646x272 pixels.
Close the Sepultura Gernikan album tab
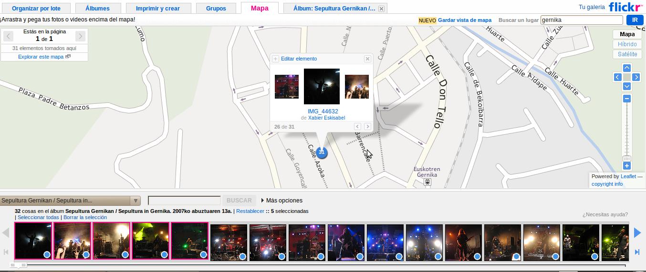tap(381, 9)
